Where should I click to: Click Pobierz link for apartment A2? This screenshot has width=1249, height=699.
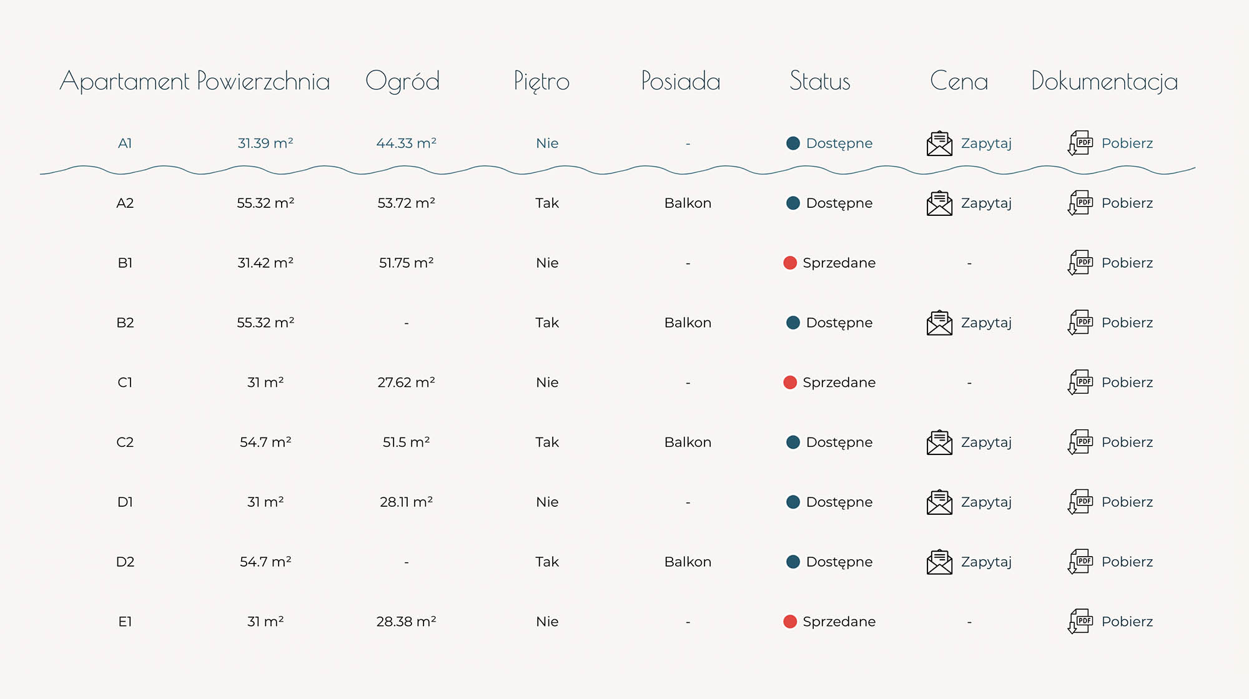1127,203
